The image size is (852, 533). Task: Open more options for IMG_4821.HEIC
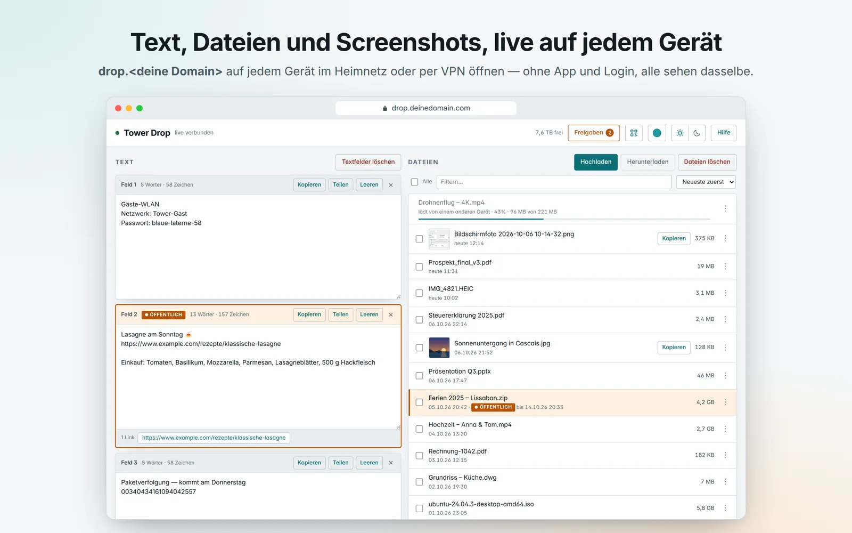(725, 293)
